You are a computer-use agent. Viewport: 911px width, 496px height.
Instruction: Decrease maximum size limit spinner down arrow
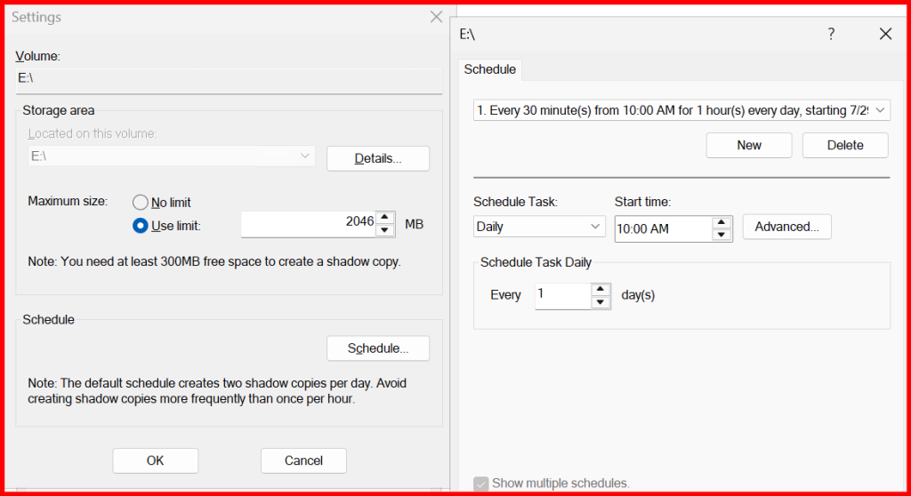click(385, 230)
